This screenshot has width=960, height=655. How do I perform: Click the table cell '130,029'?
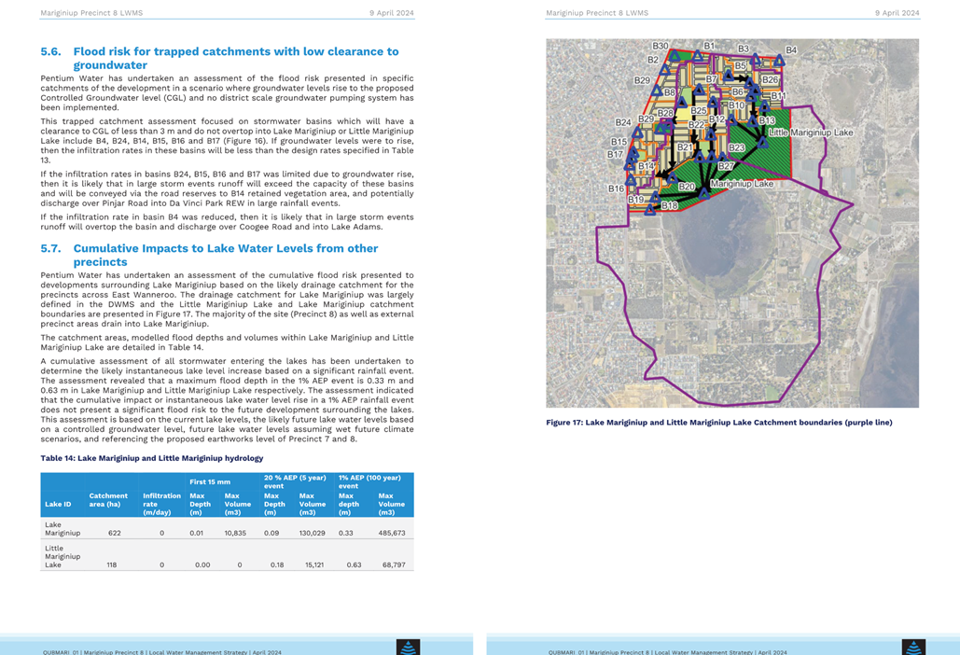click(313, 533)
